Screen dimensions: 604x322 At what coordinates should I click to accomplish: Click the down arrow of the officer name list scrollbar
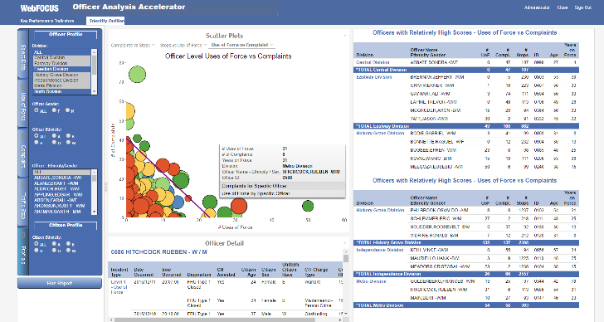pos(94,212)
